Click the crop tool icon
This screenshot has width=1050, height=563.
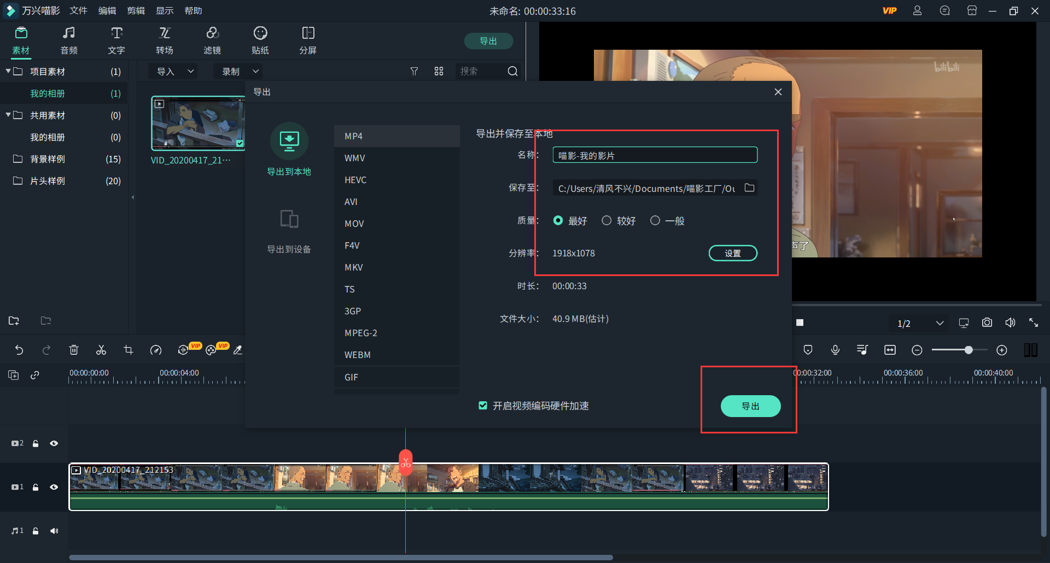coord(129,350)
